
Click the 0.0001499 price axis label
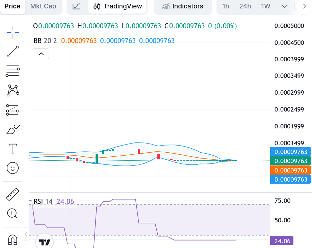[289, 143]
